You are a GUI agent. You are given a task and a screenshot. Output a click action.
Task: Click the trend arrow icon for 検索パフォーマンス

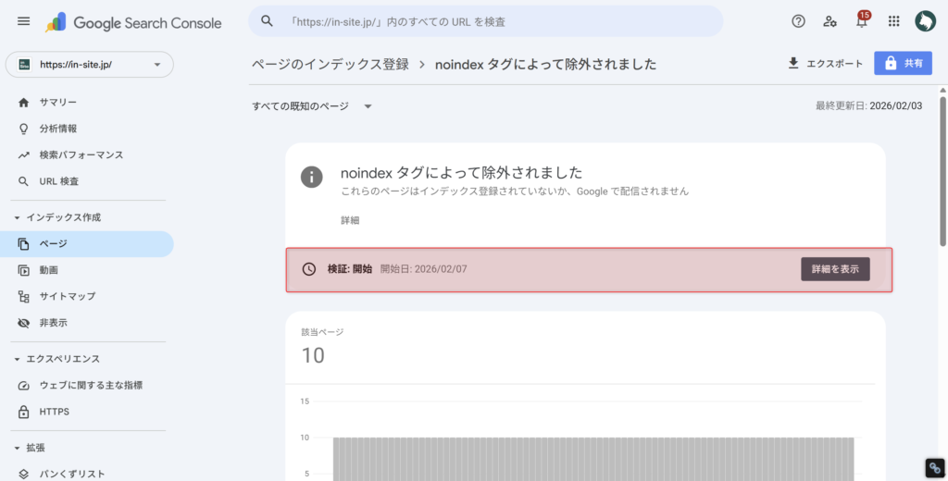pos(23,155)
